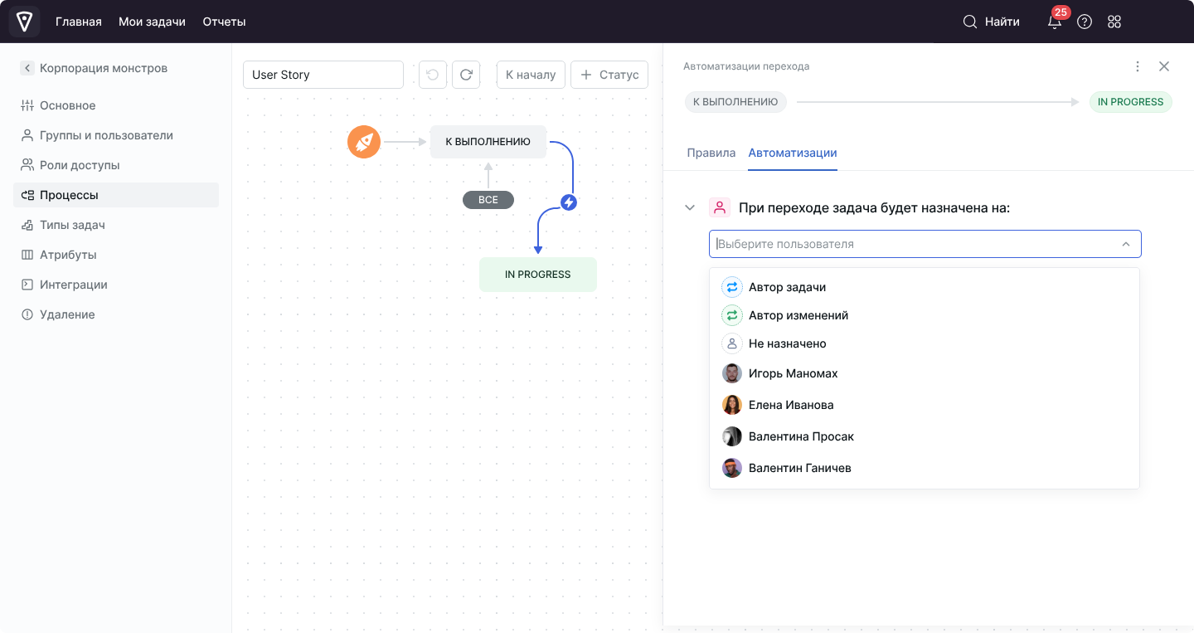Click the orange rocket start node
Image resolution: width=1194 pixels, height=633 pixels.
[x=364, y=142]
